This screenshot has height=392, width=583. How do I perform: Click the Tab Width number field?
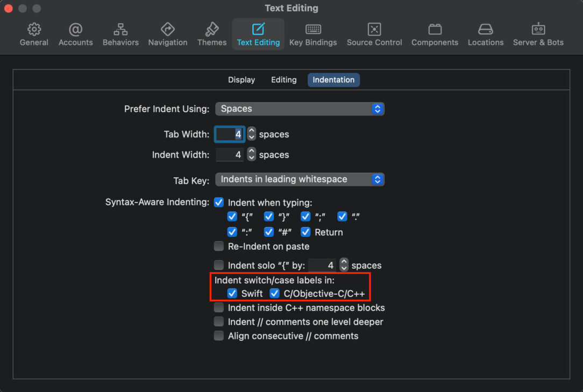230,134
